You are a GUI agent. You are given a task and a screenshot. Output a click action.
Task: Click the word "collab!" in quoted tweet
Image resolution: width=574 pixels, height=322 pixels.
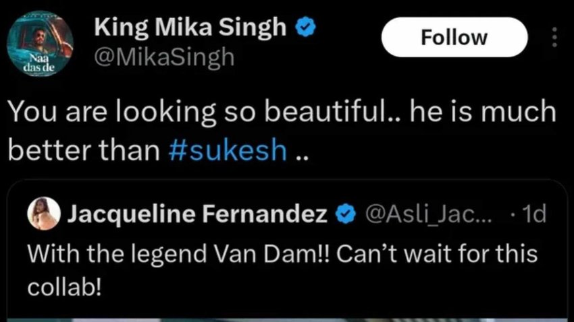65,287
